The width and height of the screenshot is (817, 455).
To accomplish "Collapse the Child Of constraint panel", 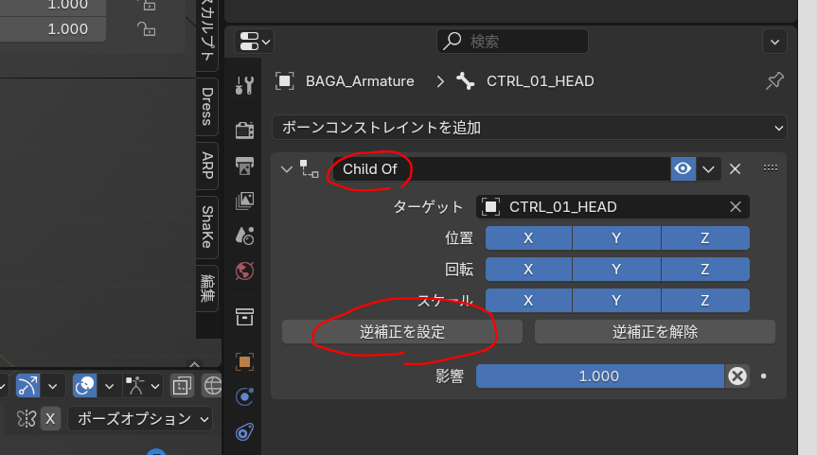I will [x=287, y=168].
